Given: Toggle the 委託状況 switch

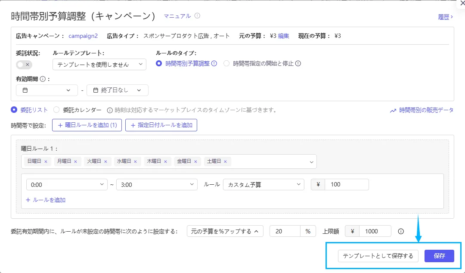Looking at the screenshot, I should click(x=24, y=65).
